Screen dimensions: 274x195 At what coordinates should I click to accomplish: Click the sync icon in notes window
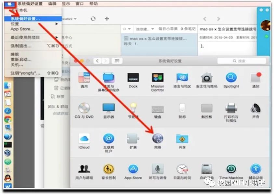tap(93, 19)
